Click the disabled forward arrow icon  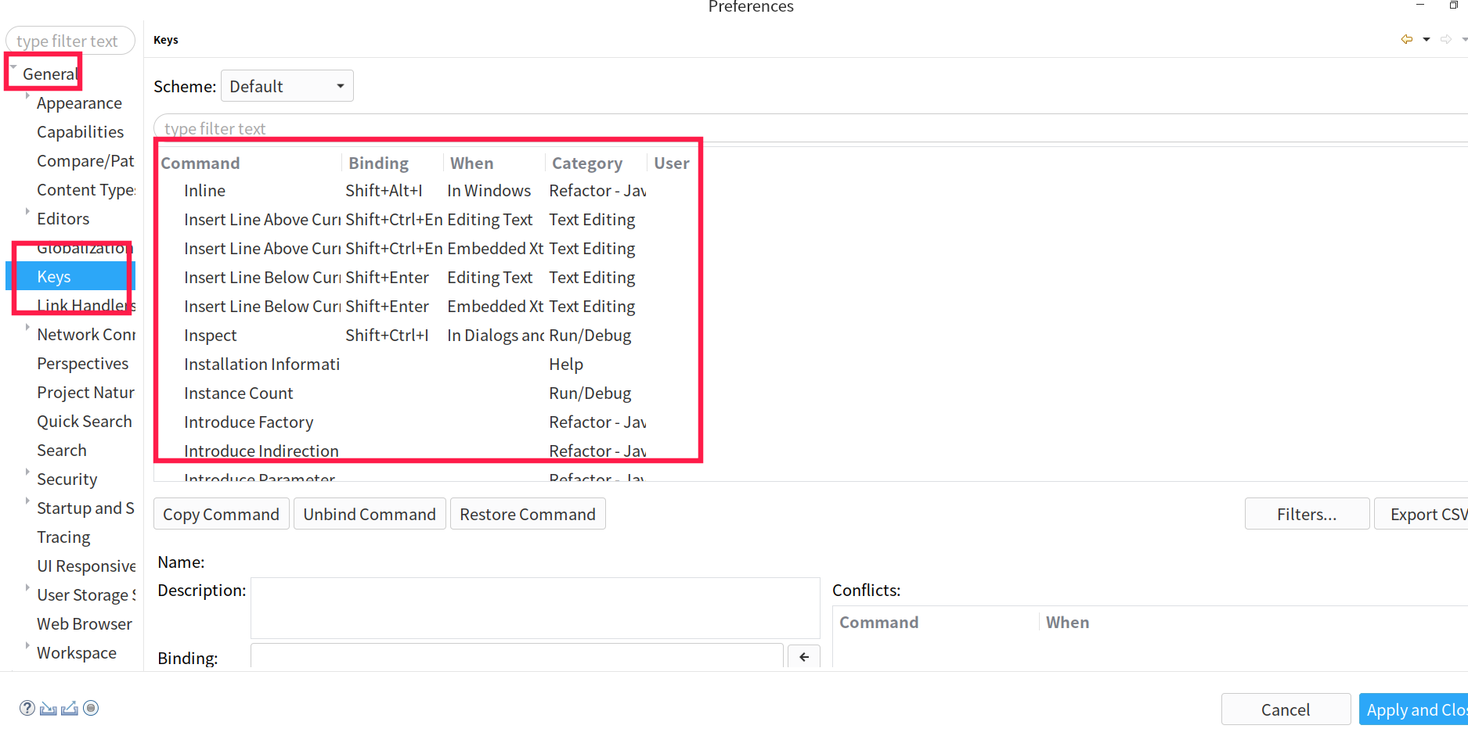click(x=1446, y=39)
